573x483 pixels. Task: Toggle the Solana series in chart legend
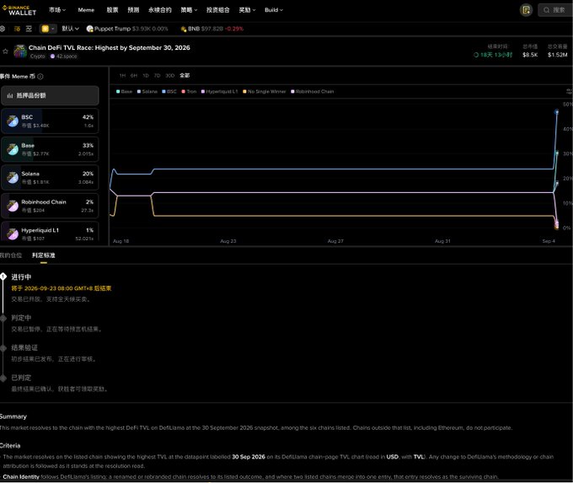tap(147, 91)
